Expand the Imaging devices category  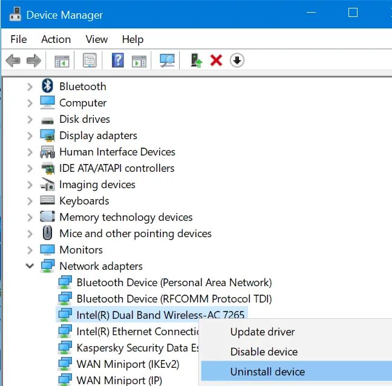(30, 185)
